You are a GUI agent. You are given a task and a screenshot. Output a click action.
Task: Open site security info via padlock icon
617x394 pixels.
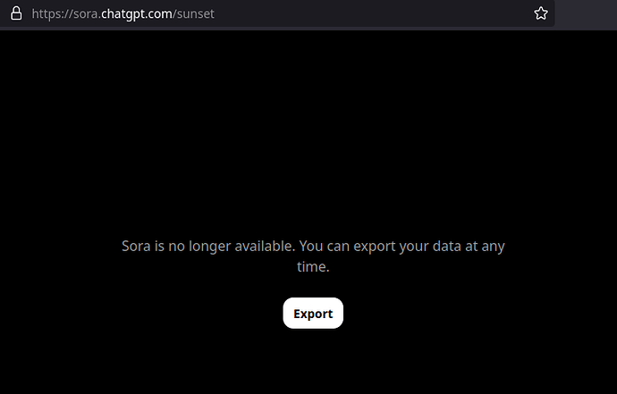[16, 13]
